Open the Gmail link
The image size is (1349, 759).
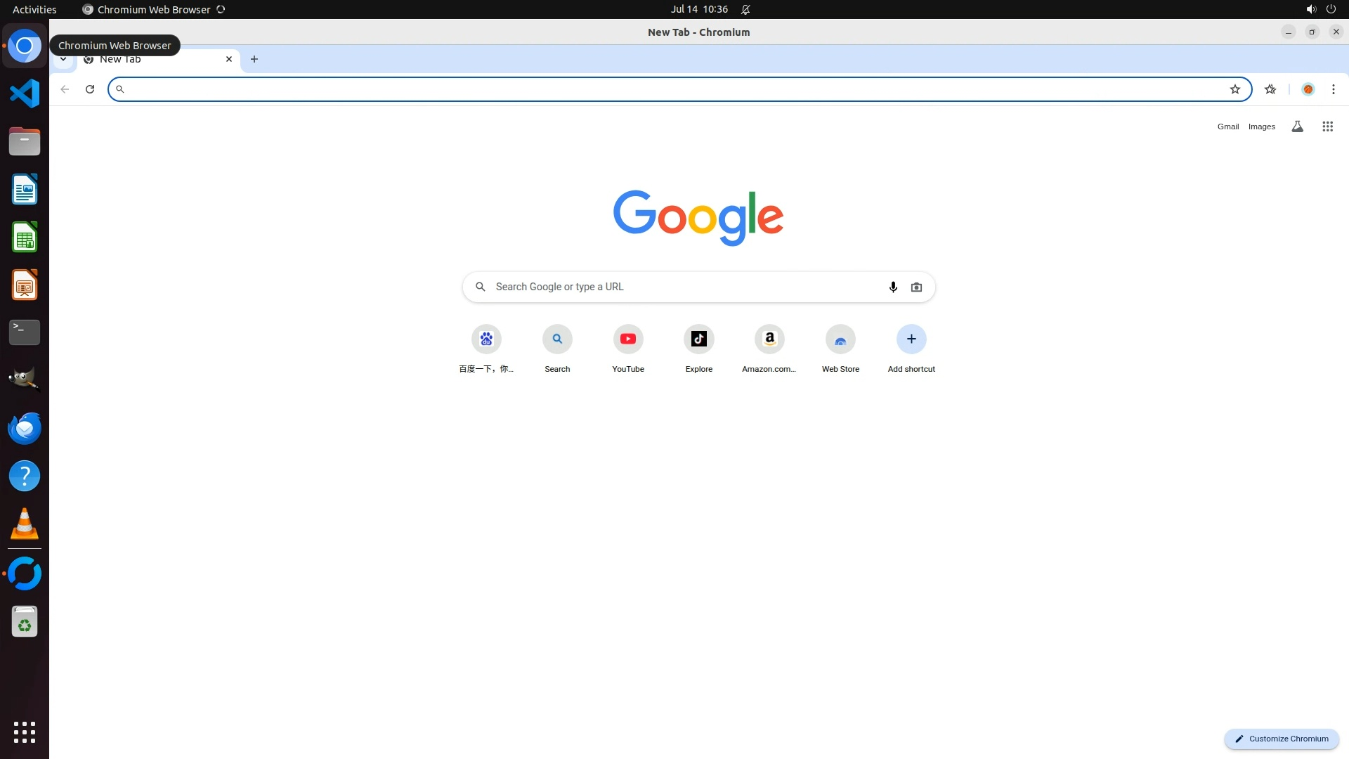[x=1227, y=126]
